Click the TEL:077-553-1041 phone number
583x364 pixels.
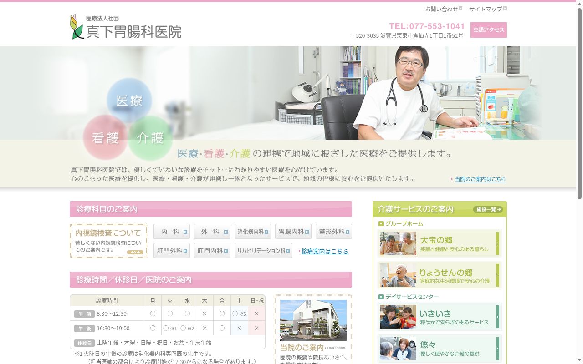427,26
